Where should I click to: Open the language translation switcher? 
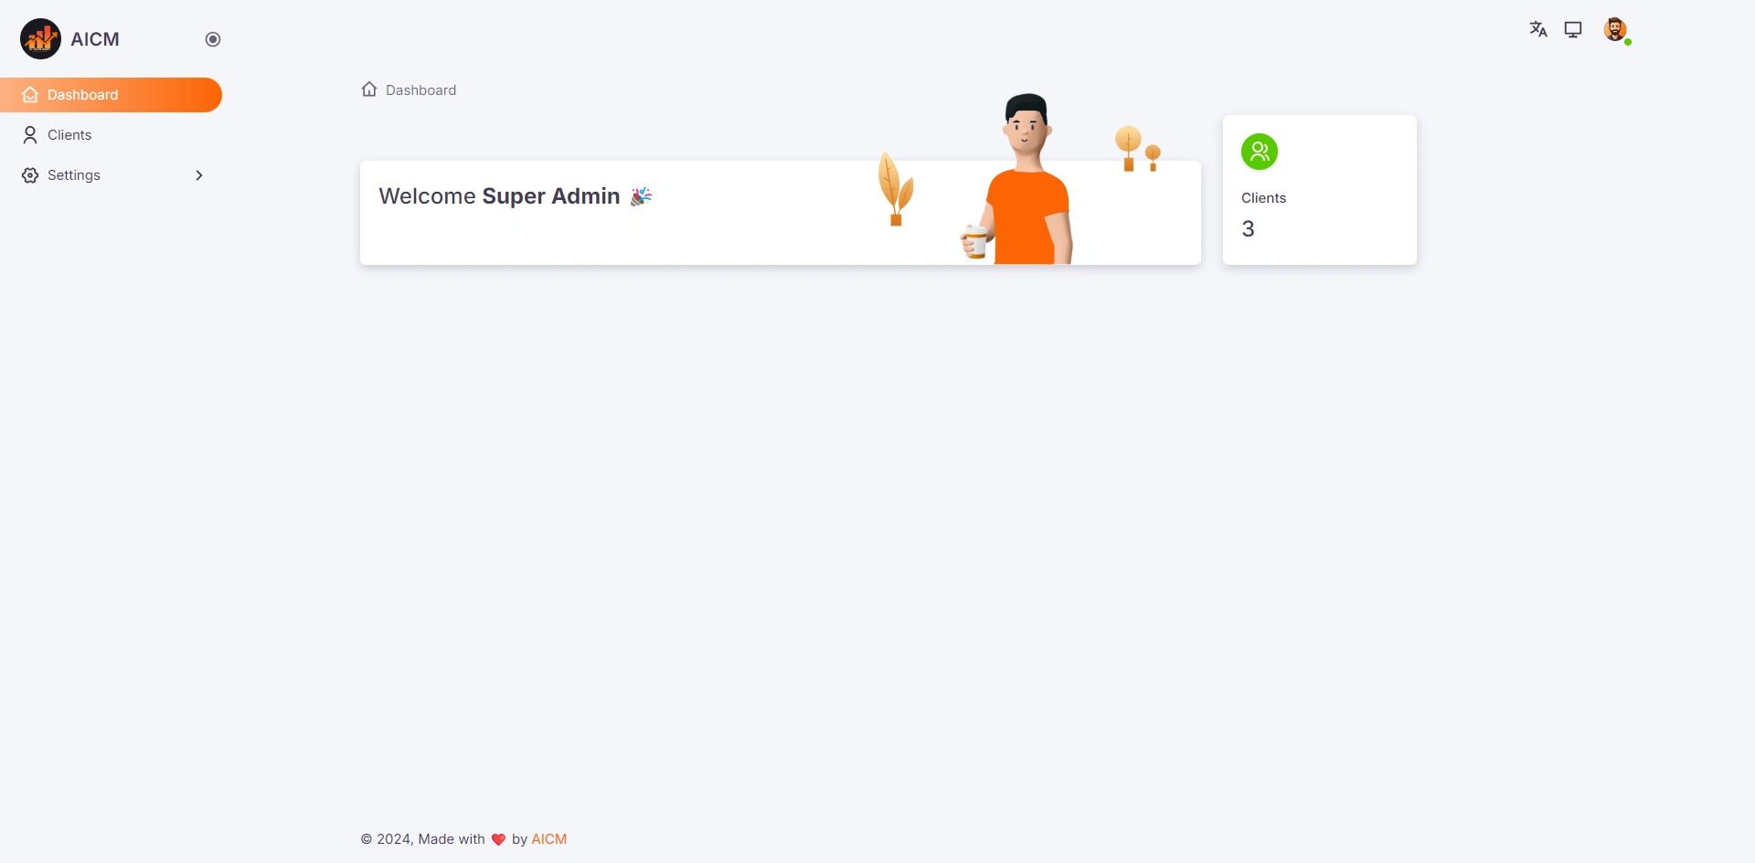tap(1538, 29)
